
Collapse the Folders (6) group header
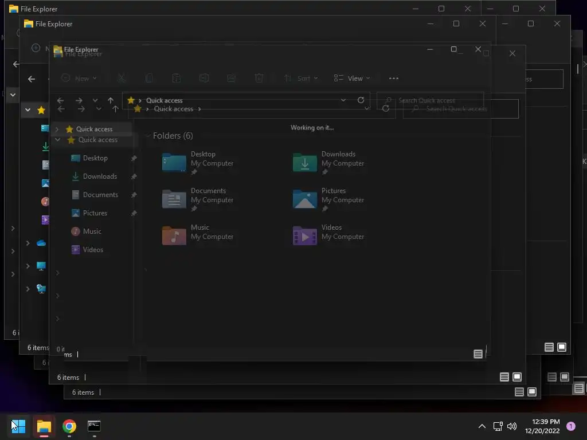pos(148,135)
